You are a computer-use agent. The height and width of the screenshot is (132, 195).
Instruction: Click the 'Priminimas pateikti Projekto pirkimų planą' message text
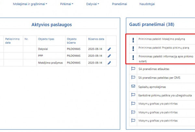tap(163, 48)
